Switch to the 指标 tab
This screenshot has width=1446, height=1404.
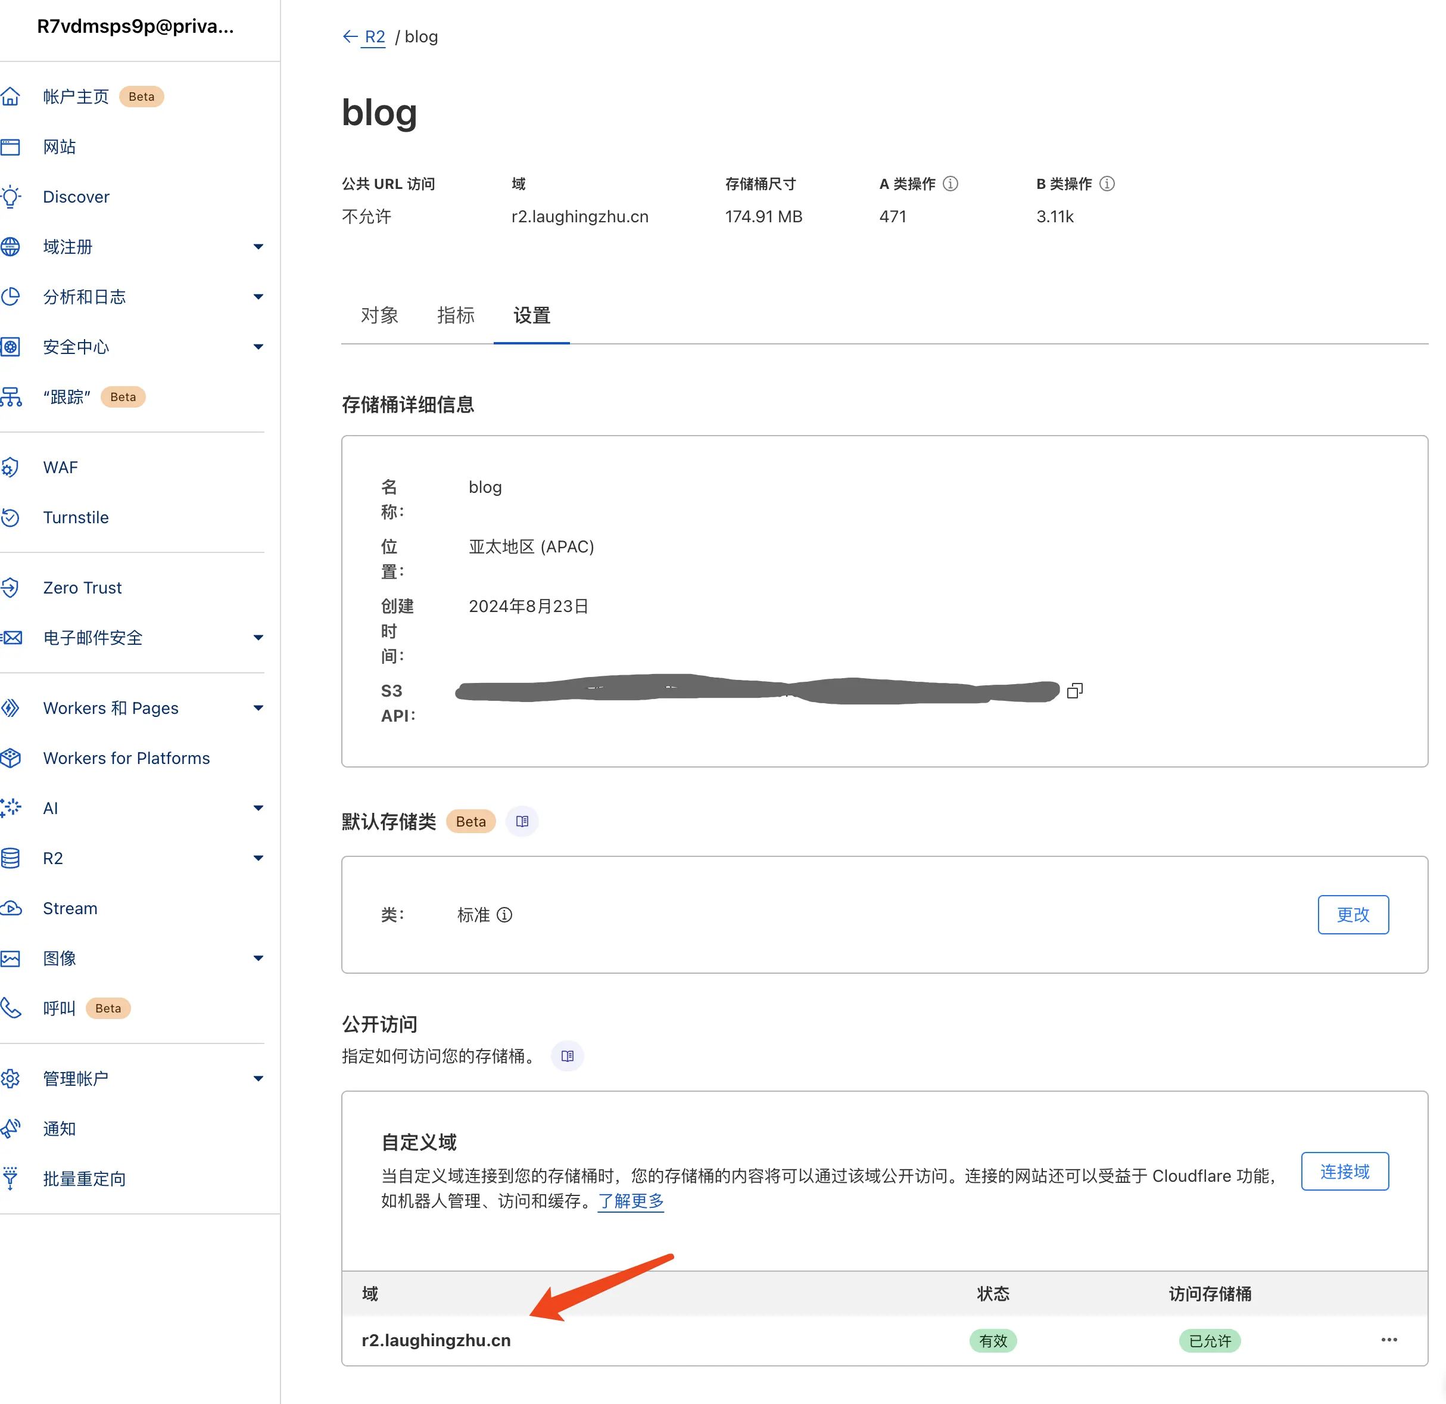455,316
